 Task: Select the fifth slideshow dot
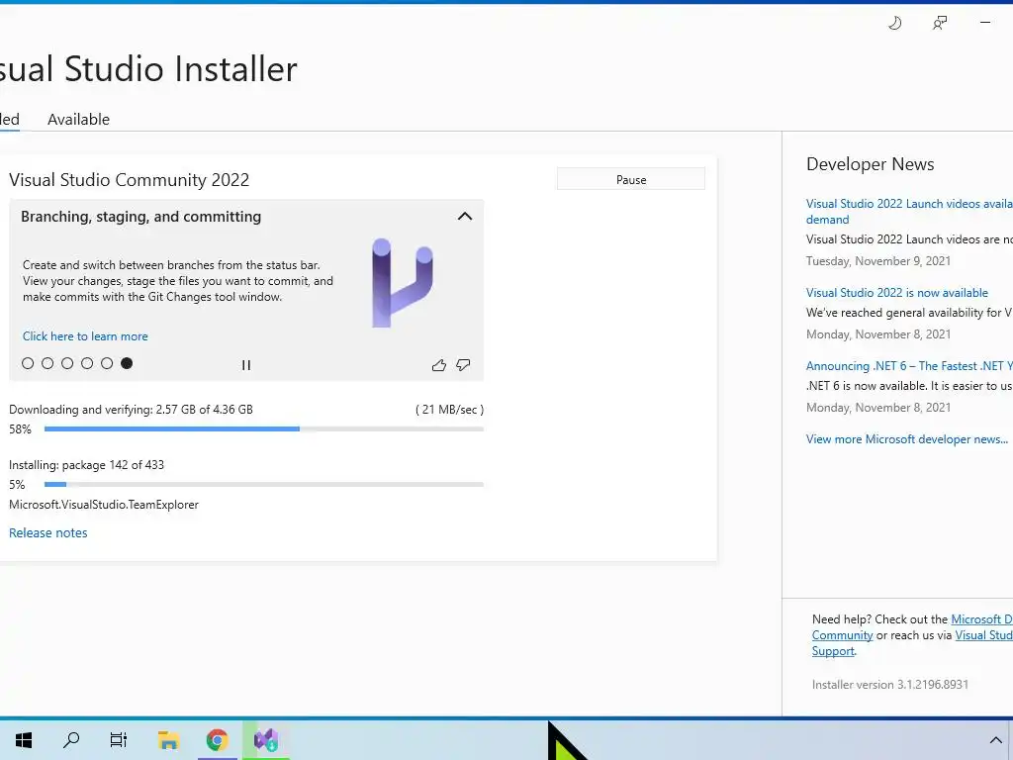point(107,363)
